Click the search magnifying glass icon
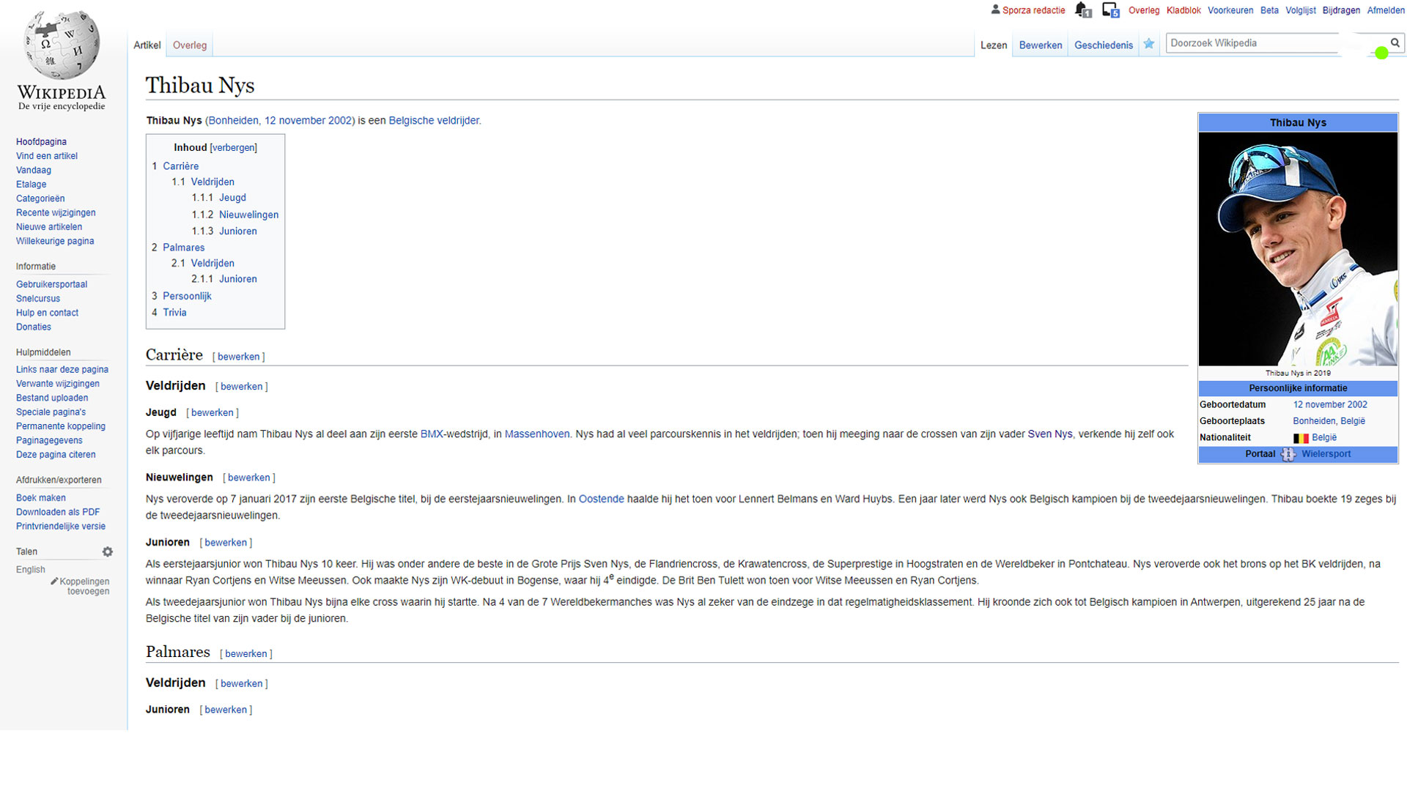Image resolution: width=1407 pixels, height=791 pixels. click(x=1395, y=43)
